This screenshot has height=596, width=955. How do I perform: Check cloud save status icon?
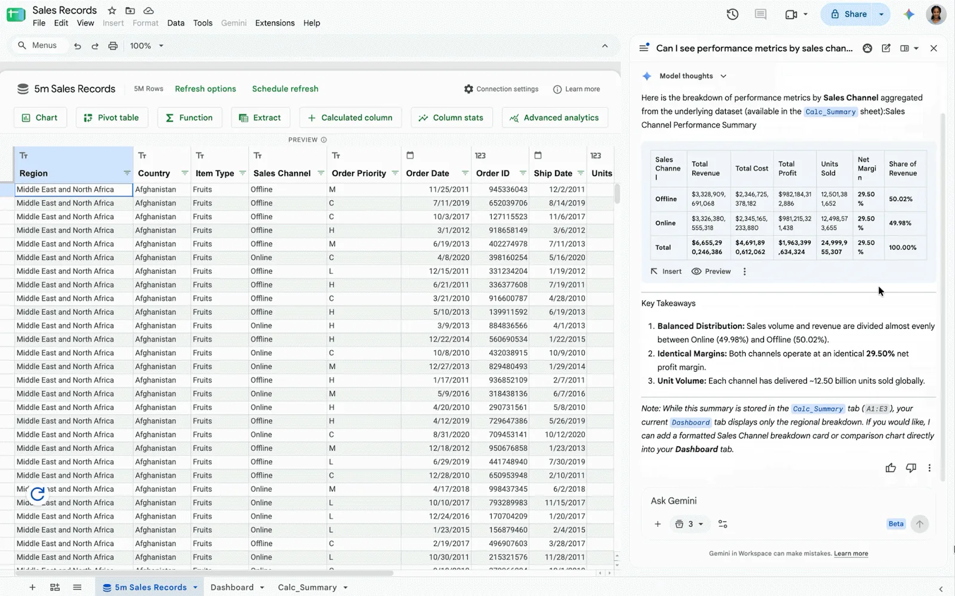pos(149,11)
